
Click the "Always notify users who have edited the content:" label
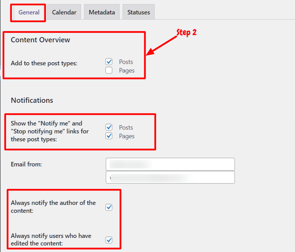tap(51, 239)
